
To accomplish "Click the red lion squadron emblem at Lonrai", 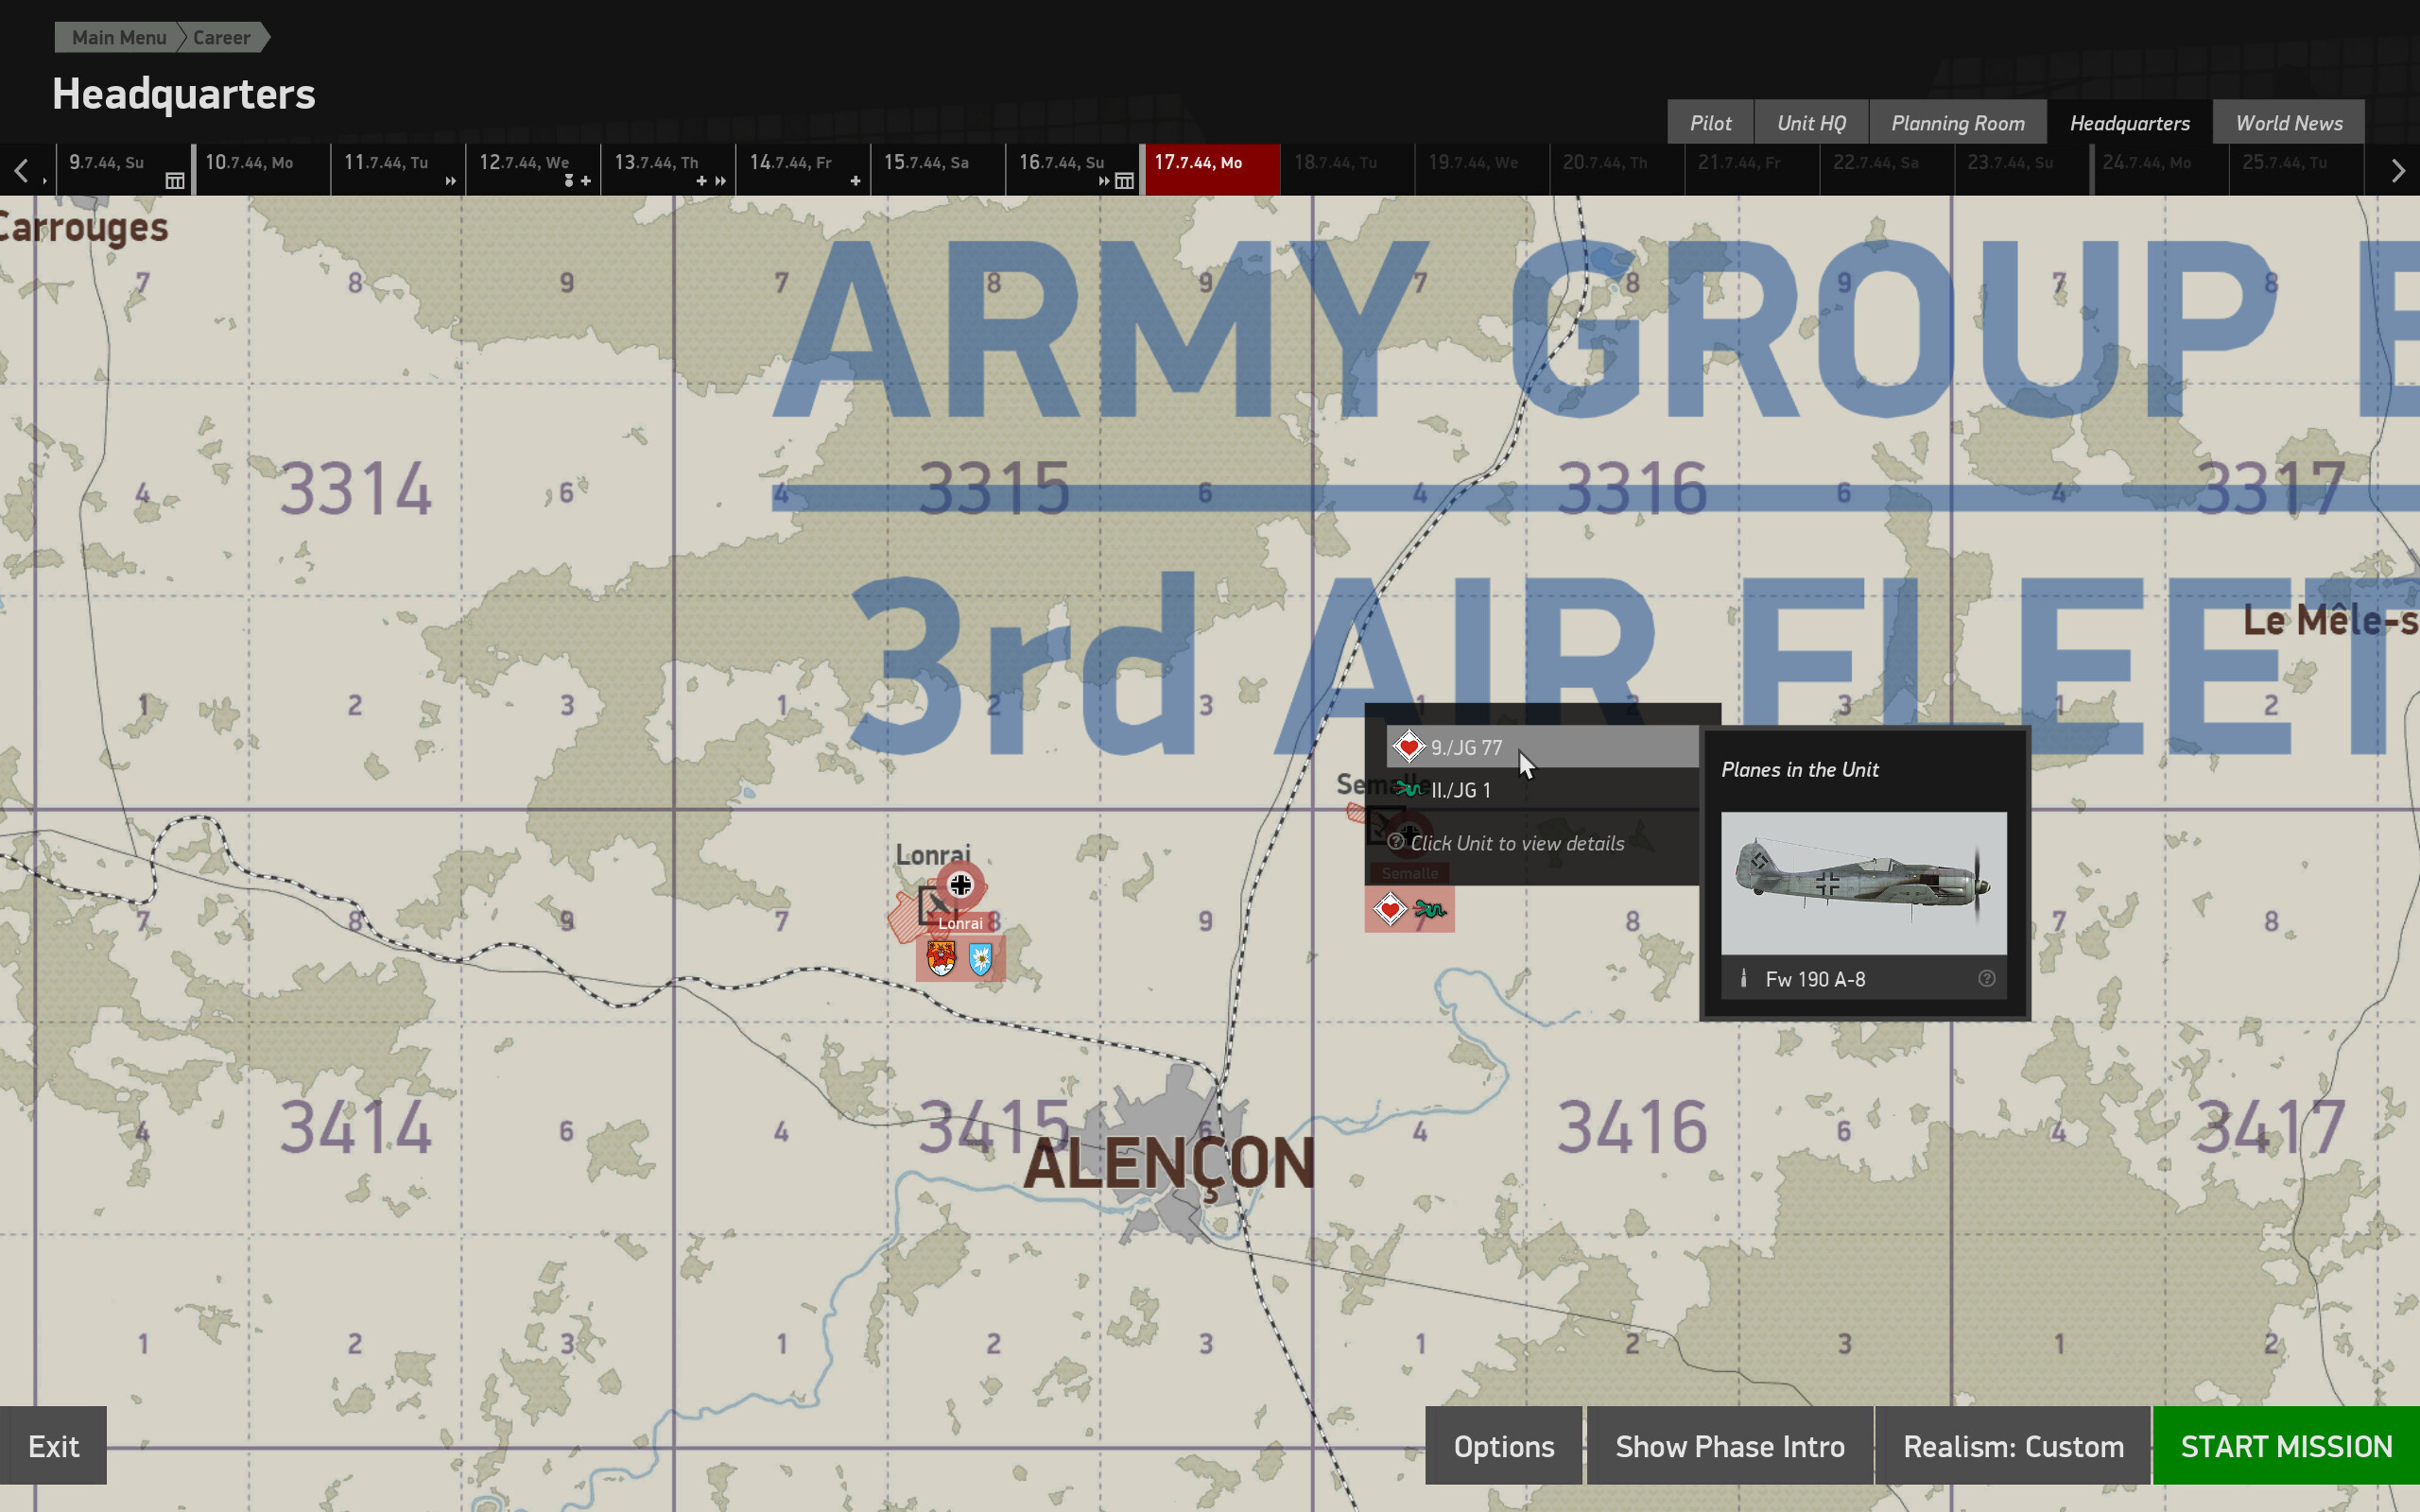I will (941, 958).
